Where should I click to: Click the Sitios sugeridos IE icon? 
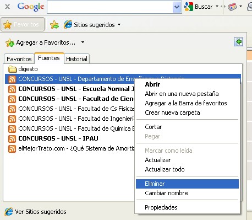point(68,24)
